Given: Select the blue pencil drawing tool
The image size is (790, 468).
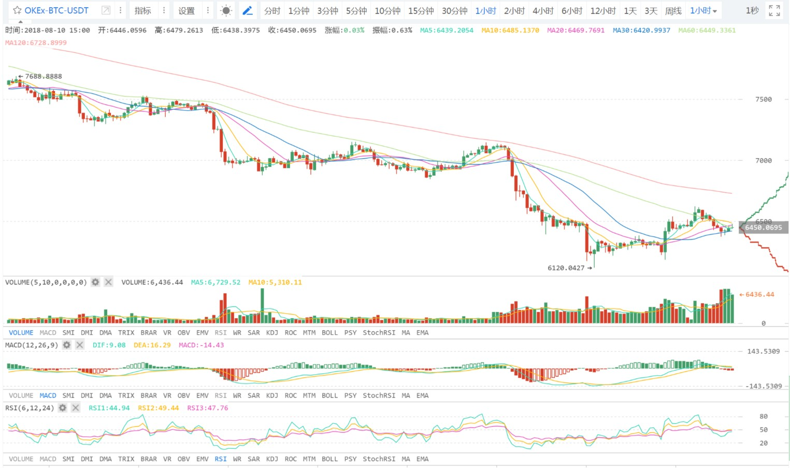Looking at the screenshot, I should point(248,10).
